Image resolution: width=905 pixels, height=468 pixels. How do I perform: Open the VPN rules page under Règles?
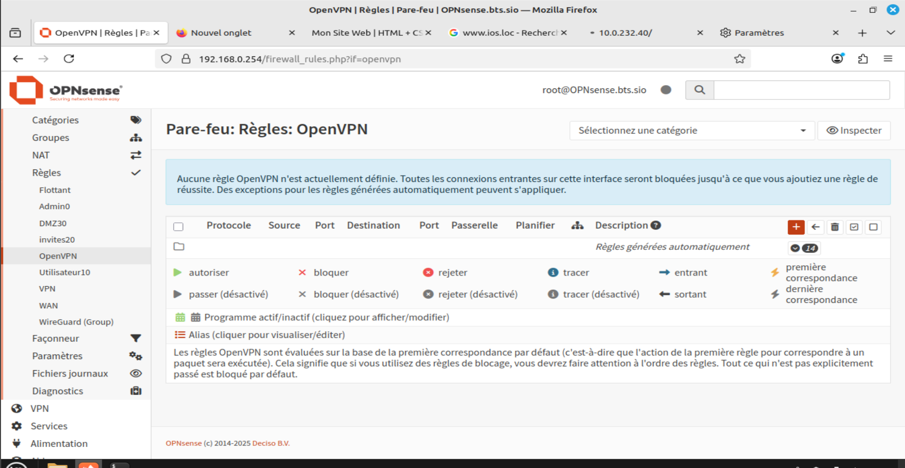point(47,289)
